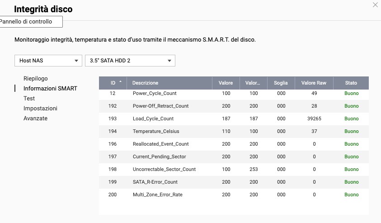Switch to the Test section
Viewport: 381px width, 223px height.
click(x=29, y=98)
